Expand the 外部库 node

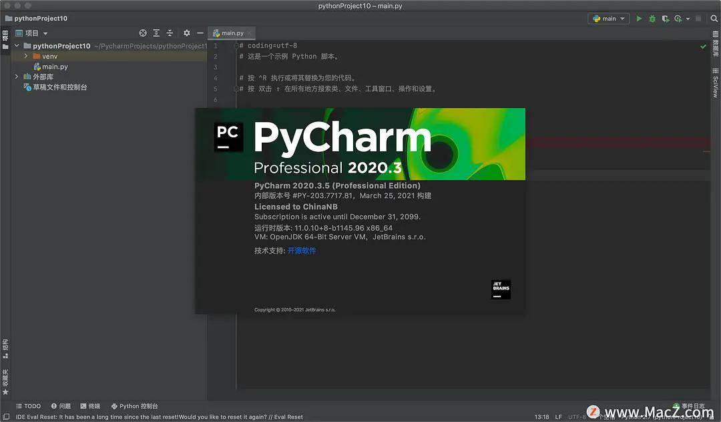pos(17,77)
